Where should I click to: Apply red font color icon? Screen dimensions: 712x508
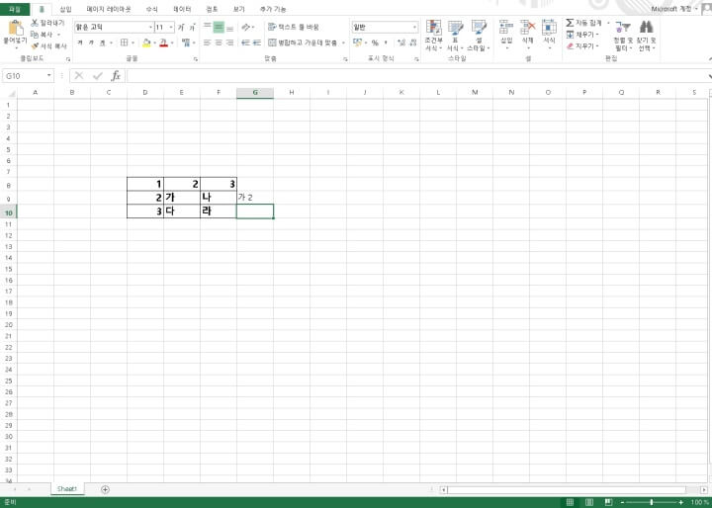click(x=164, y=42)
